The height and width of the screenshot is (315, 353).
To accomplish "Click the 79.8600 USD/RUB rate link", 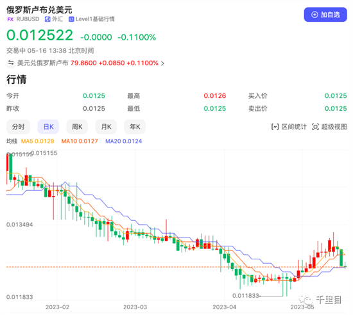I will 83,63.
